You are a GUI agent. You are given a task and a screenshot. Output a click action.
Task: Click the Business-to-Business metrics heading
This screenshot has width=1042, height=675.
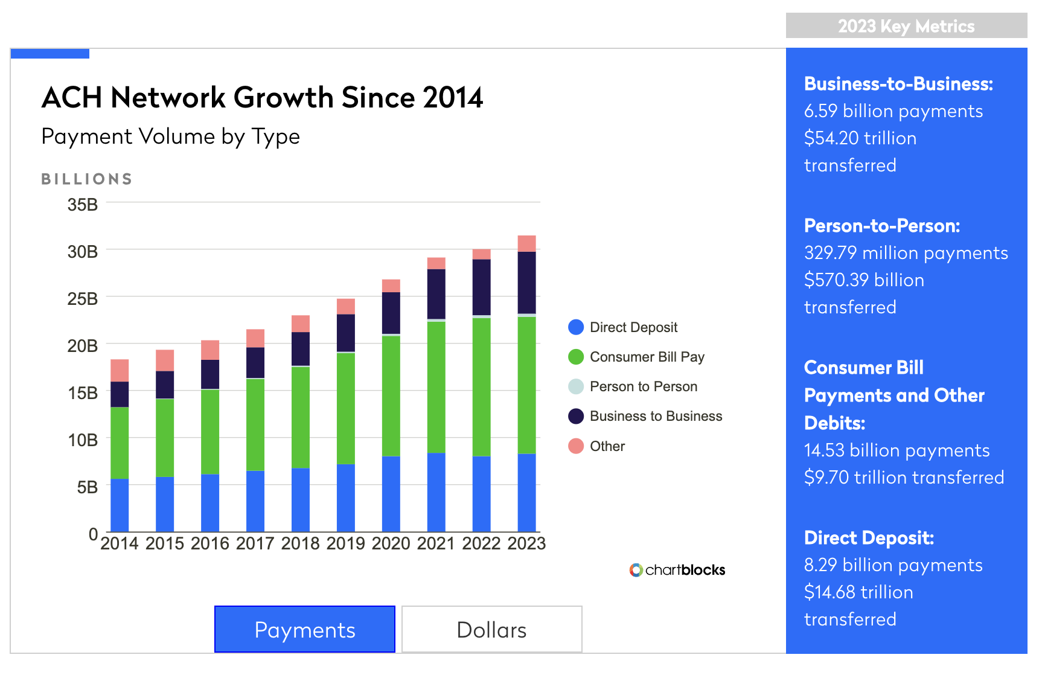(898, 83)
